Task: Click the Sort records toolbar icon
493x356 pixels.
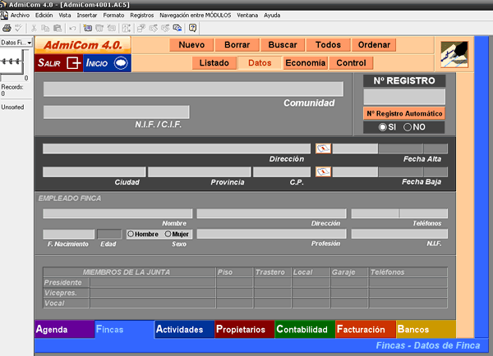Action: coord(127,28)
